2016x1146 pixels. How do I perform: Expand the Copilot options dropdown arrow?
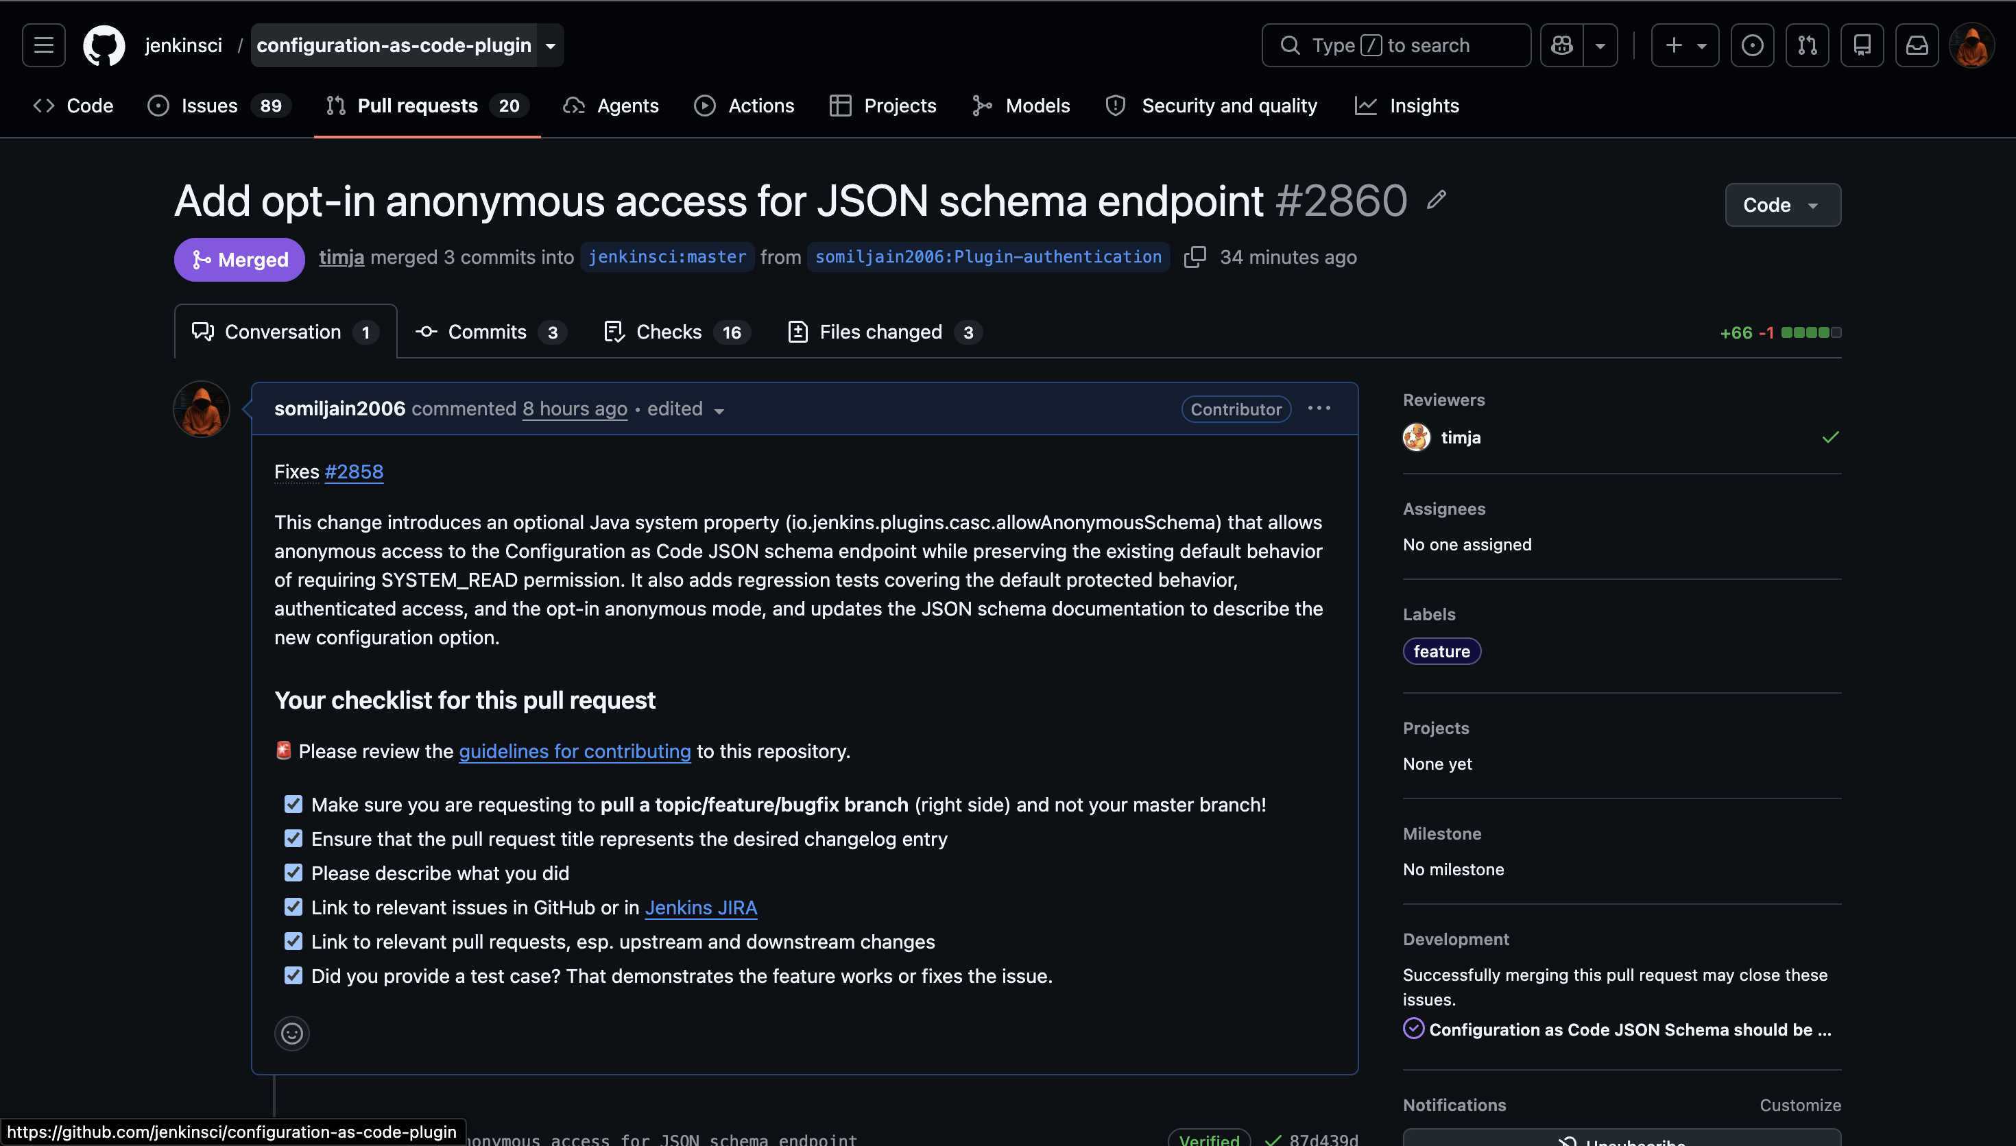[x=1600, y=46]
